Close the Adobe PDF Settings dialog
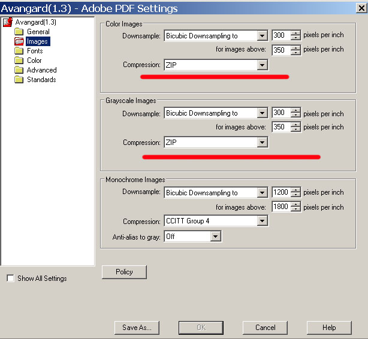 click(361, 8)
